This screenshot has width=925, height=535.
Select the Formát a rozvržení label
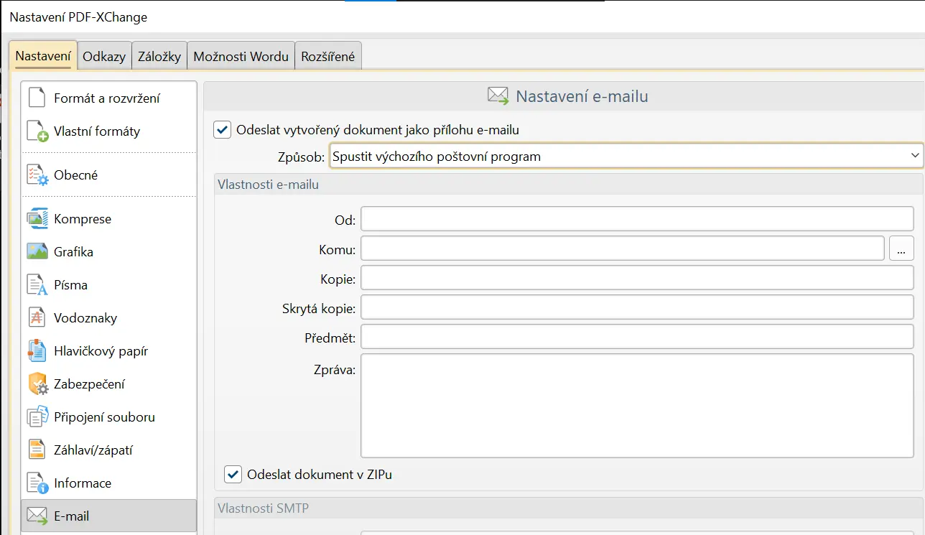point(107,98)
